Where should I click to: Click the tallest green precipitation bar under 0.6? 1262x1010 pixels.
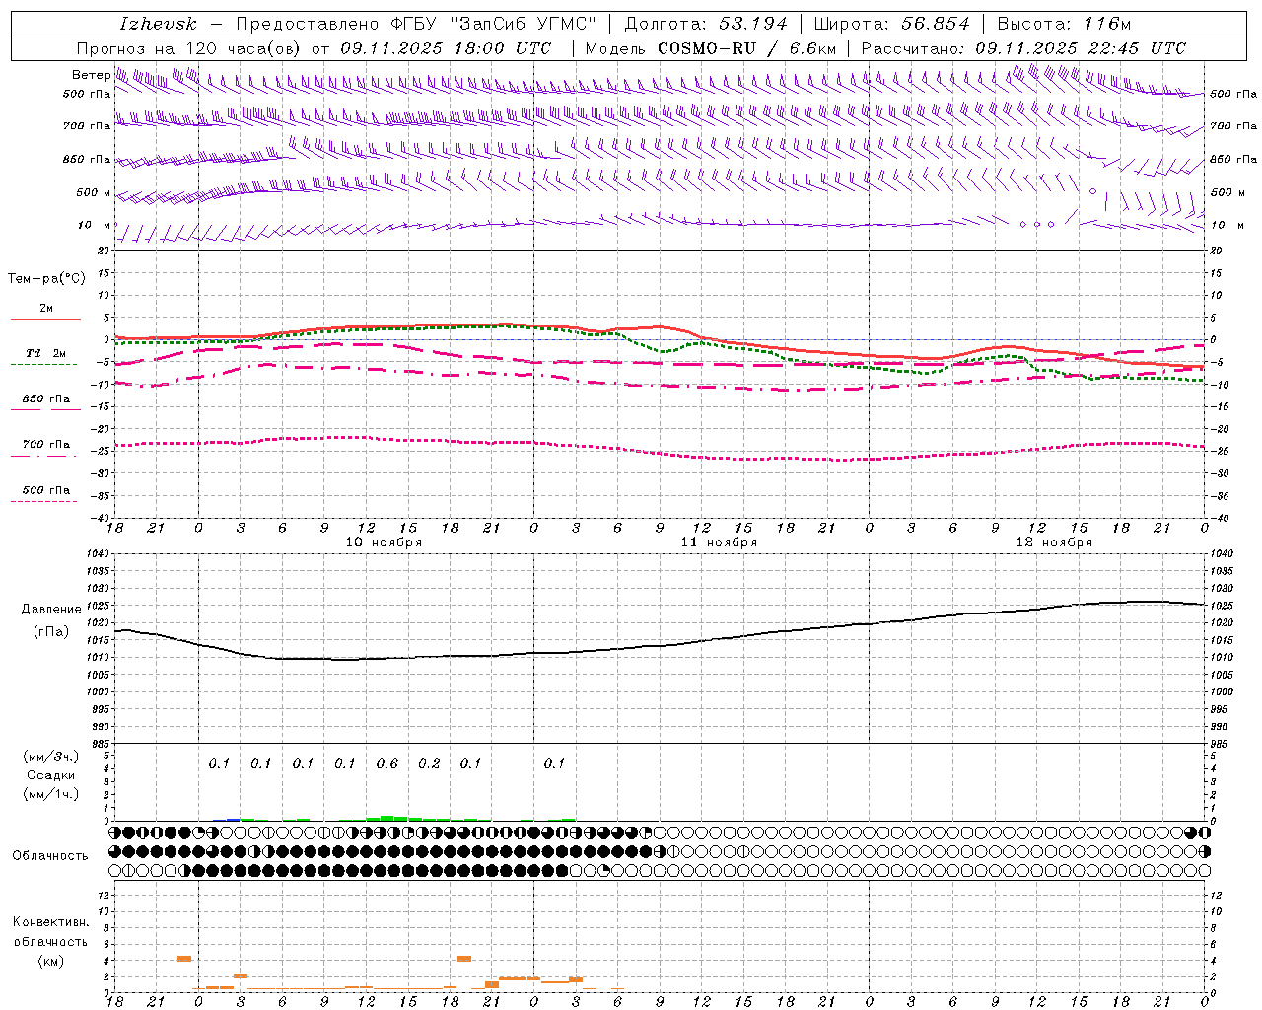387,817
